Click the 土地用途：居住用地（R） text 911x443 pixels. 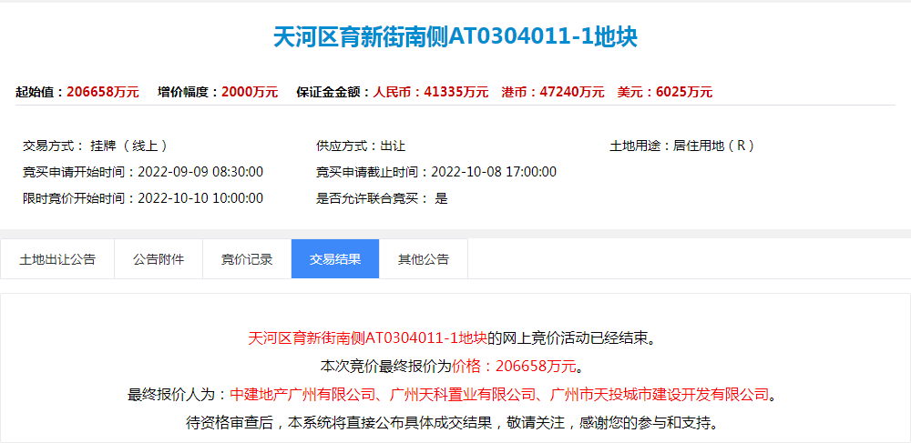click(682, 146)
